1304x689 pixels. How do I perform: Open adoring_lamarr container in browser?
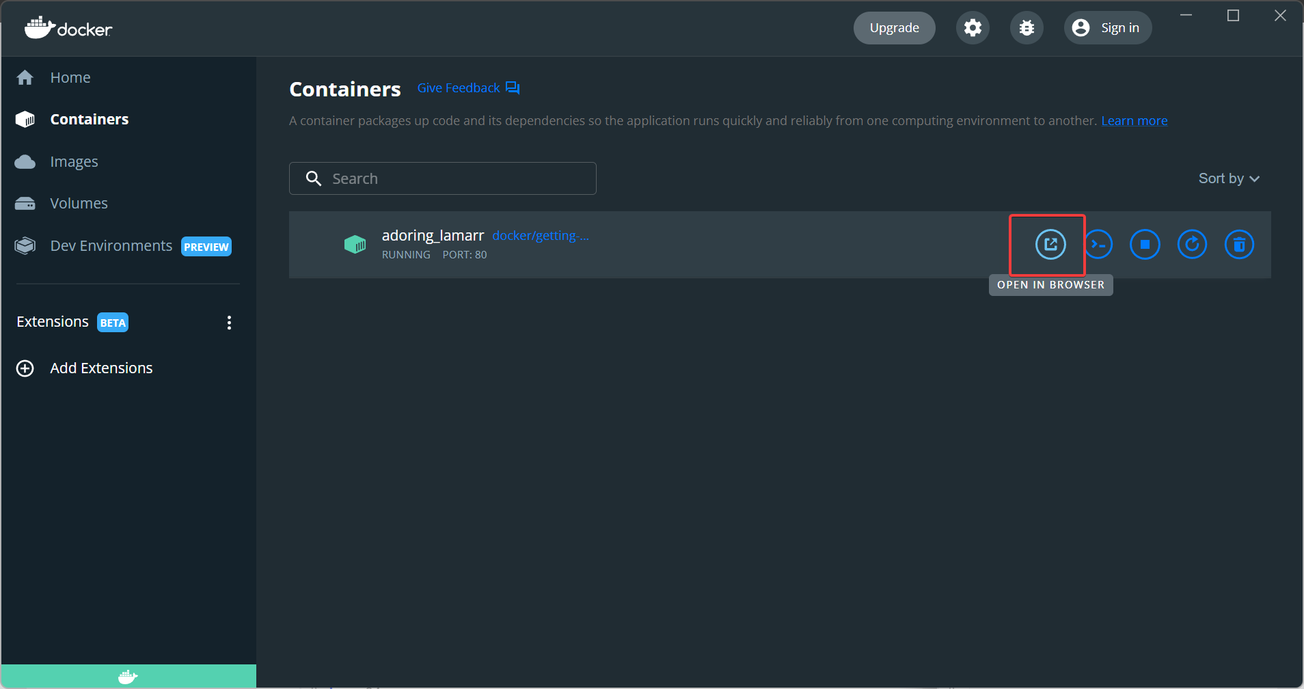click(1050, 245)
